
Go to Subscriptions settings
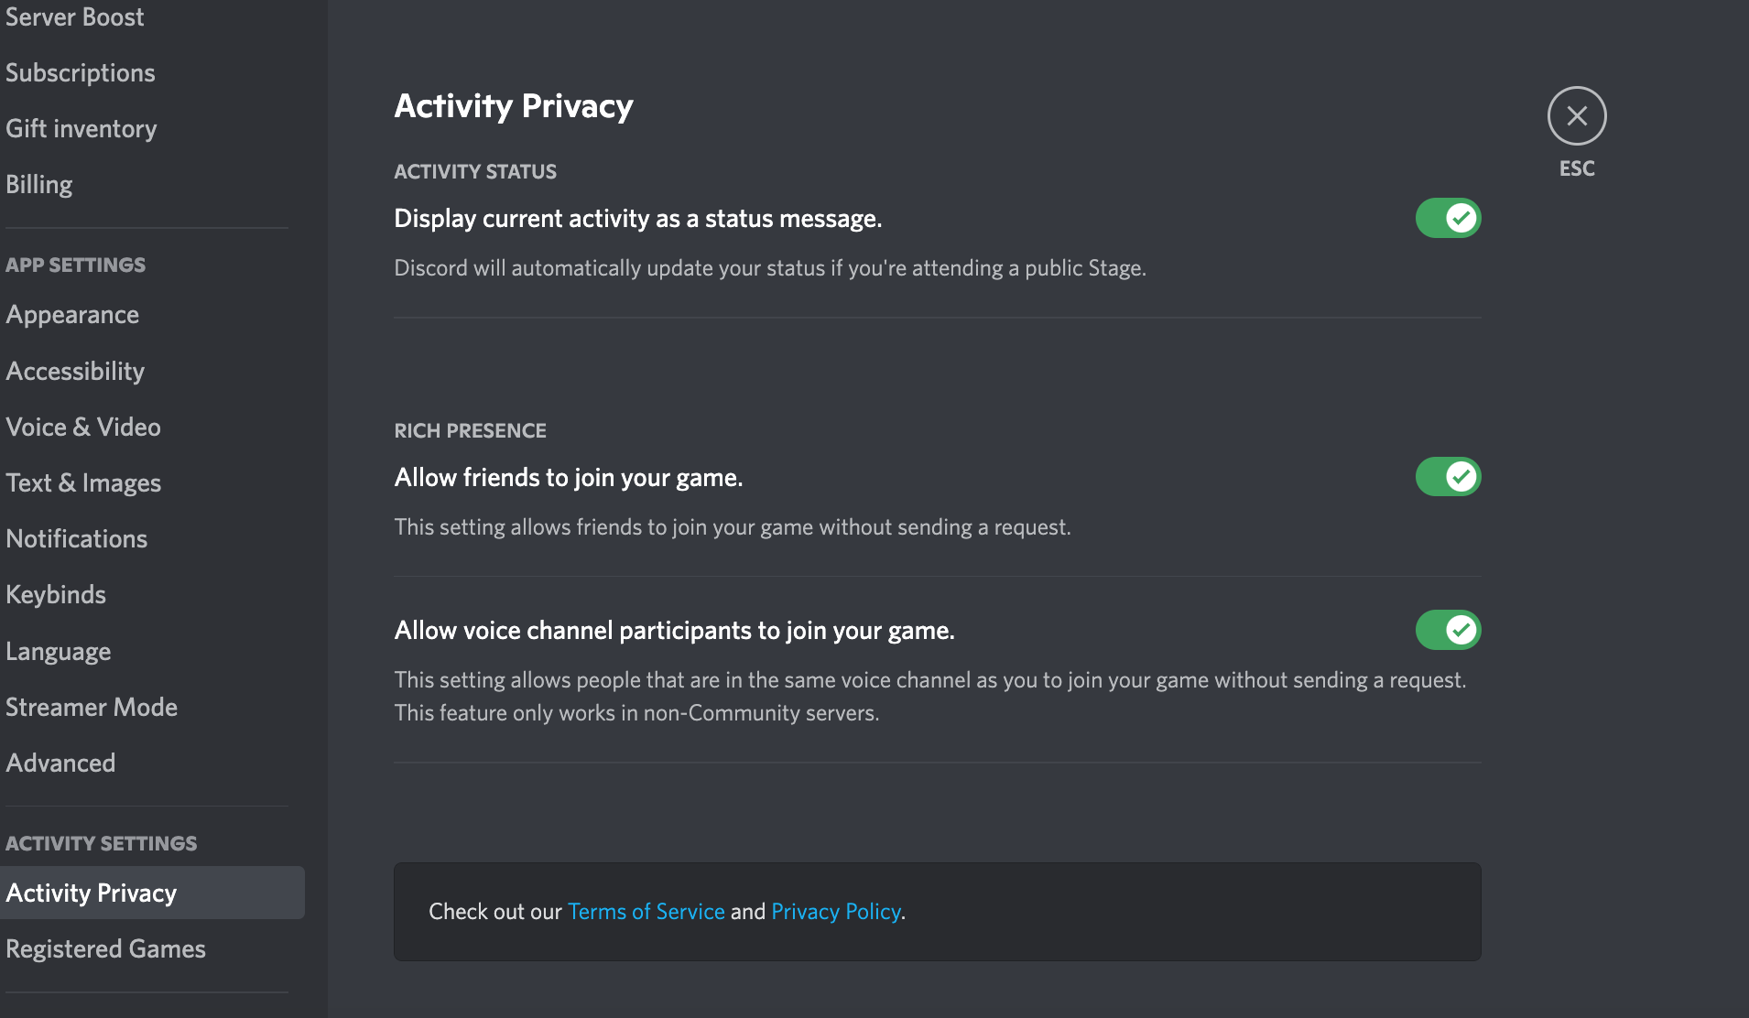click(x=81, y=73)
